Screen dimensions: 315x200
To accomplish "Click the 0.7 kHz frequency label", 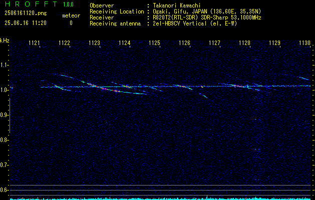I will (4, 165).
